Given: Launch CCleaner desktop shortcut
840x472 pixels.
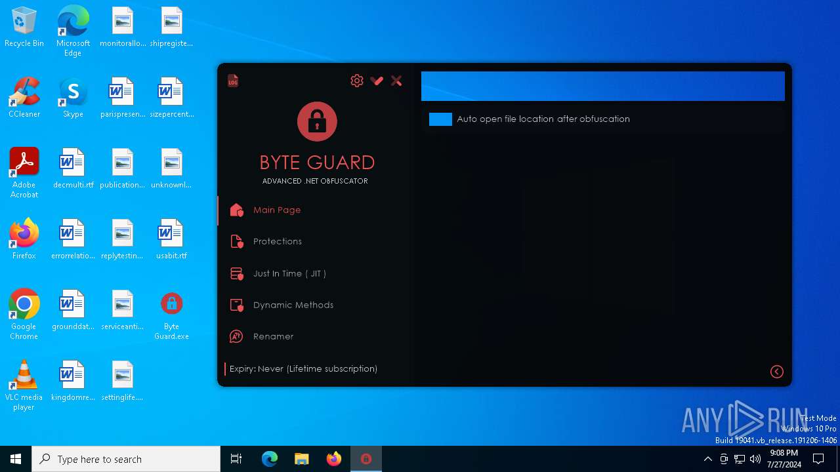Looking at the screenshot, I should (24, 98).
